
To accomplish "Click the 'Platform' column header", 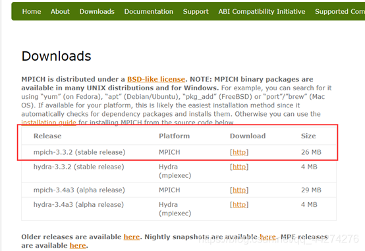I will point(174,136).
